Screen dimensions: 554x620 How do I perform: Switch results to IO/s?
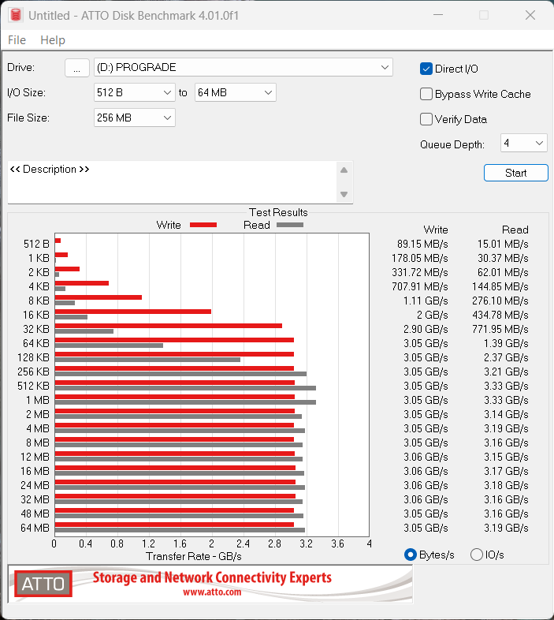tap(476, 555)
